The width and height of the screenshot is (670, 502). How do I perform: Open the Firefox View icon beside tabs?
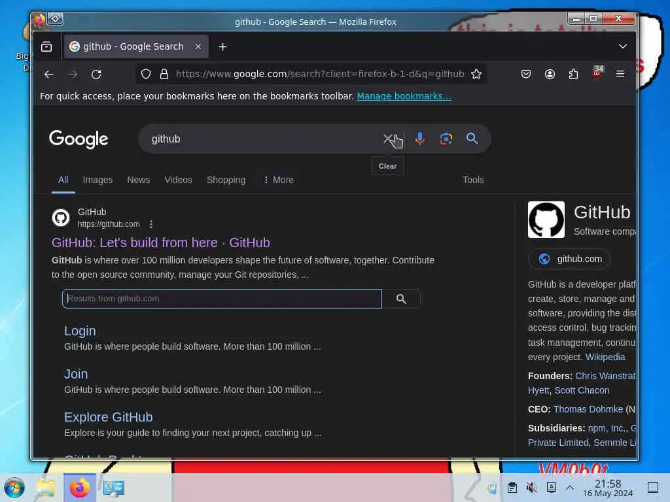click(x=46, y=46)
